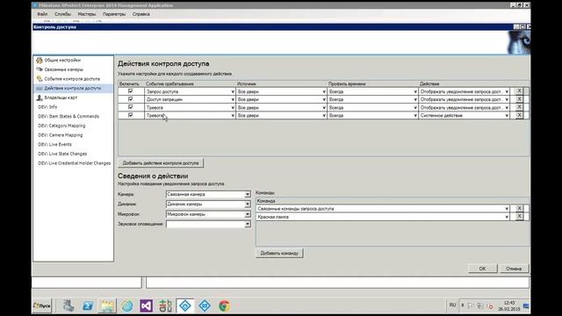Click 'Добавить действие контроля доступа' button
Screen dimensions: 562x316
(161, 163)
